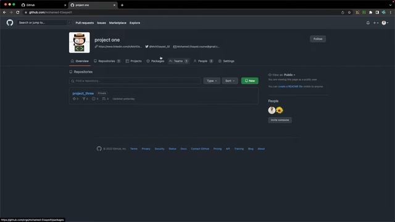Click the browser back arrow
Image resolution: width=395 pixels, height=222 pixels.
(4, 12)
